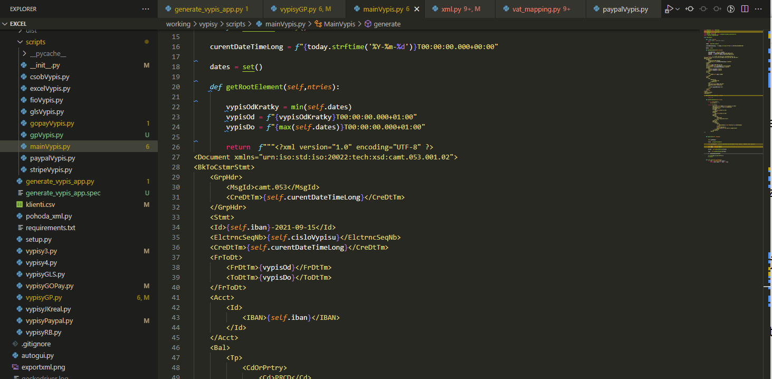Screen dimensions: 772x379
Task: Open generate_vypis_app.py in explorer tree
Action: pyautogui.click(x=79, y=181)
